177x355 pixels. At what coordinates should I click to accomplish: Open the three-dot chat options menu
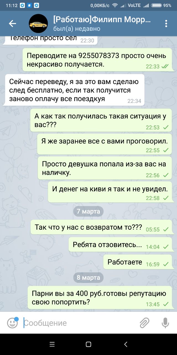tap(166, 24)
